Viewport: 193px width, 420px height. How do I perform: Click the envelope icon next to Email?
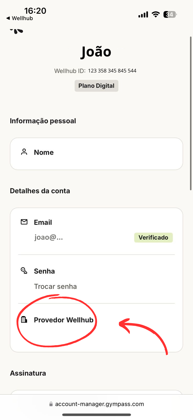tap(24, 222)
